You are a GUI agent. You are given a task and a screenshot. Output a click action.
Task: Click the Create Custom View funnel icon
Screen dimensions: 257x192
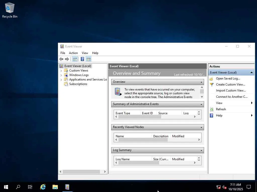[x=212, y=84]
